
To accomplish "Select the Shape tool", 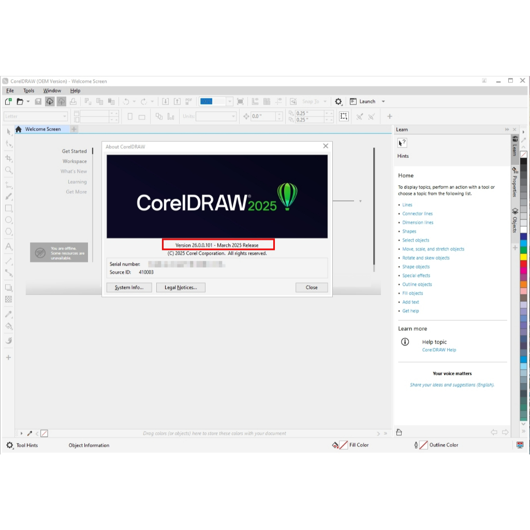I will coord(9,144).
